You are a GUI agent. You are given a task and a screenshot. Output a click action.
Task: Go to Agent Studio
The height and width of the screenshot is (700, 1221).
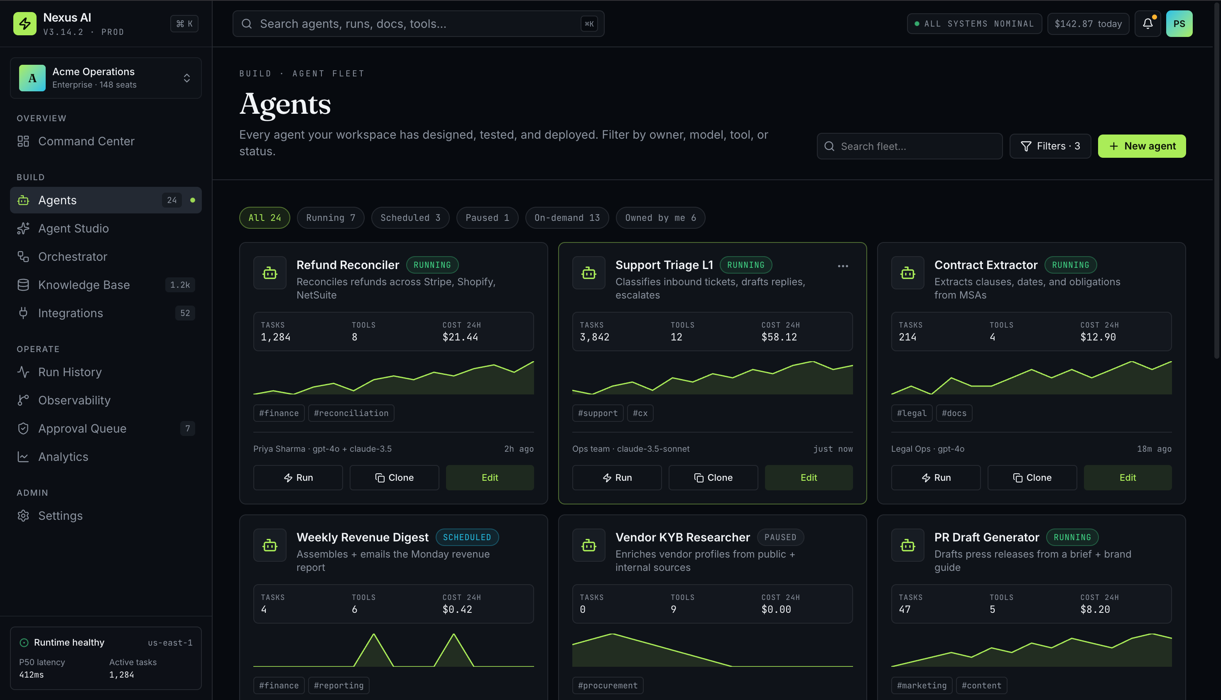[106, 228]
